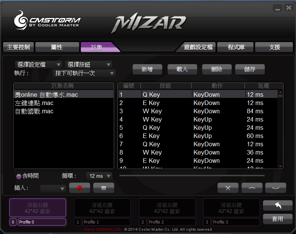Switch to the 屬性 tab
Viewport: 296px width, 234px height.
click(57, 47)
